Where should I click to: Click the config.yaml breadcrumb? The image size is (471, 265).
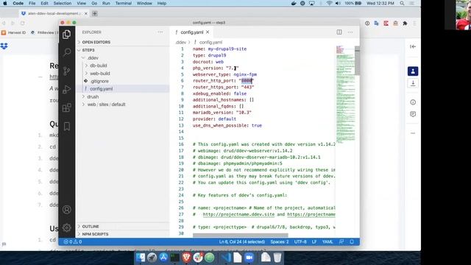click(210, 43)
